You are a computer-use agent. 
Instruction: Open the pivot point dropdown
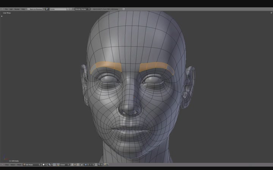pos(50,165)
